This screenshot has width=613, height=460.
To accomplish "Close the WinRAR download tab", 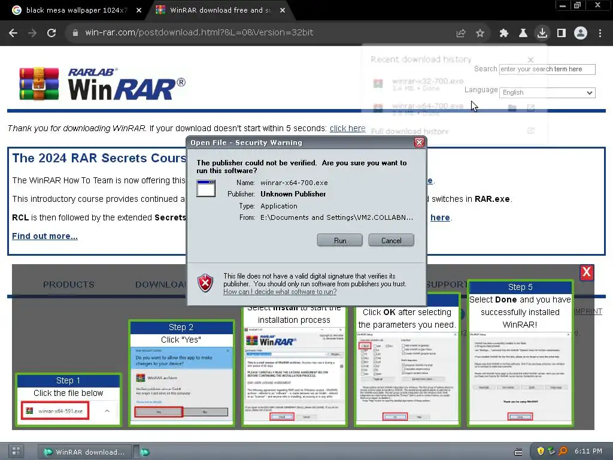I will [283, 10].
